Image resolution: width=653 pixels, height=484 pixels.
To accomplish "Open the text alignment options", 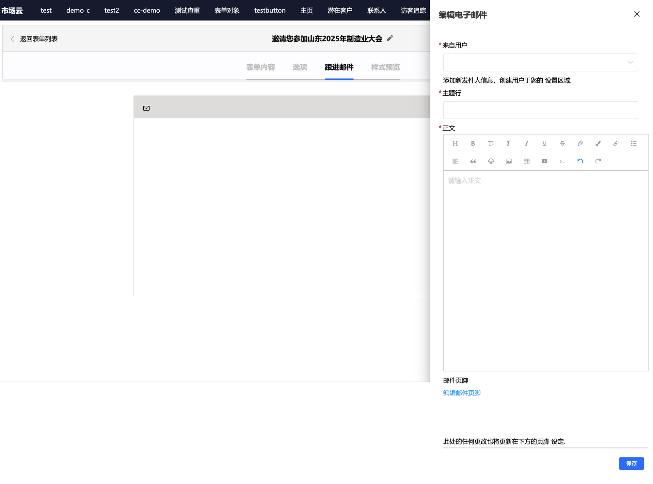I will pos(455,161).
